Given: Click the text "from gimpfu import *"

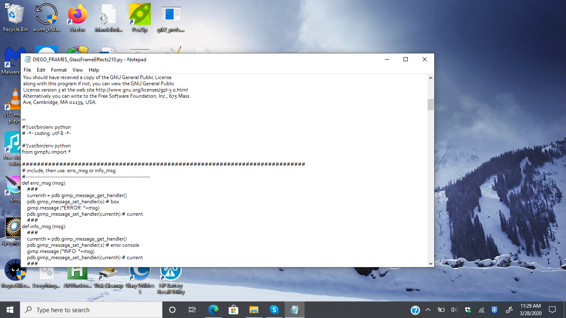Looking at the screenshot, I should click(46, 152).
